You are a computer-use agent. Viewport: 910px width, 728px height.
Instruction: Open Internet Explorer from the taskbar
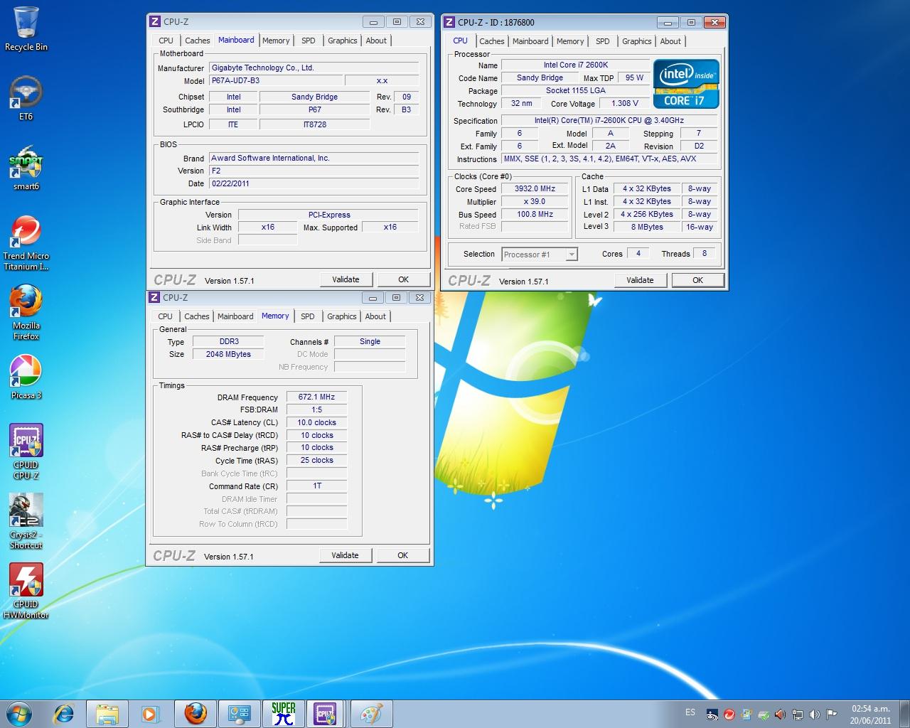64,713
